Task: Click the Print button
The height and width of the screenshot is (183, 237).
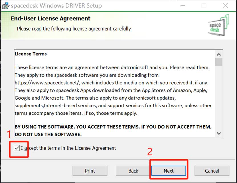Action: tap(90, 171)
